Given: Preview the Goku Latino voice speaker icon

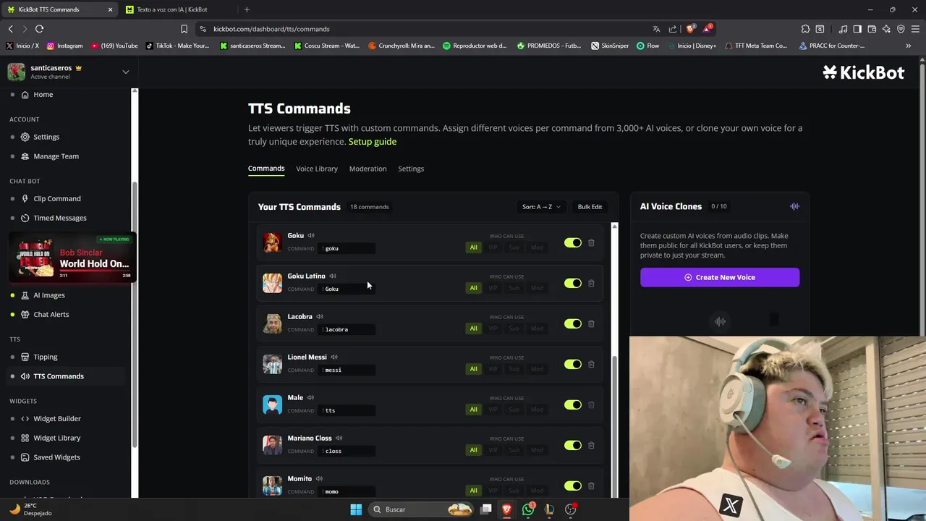Looking at the screenshot, I should pyautogui.click(x=333, y=276).
